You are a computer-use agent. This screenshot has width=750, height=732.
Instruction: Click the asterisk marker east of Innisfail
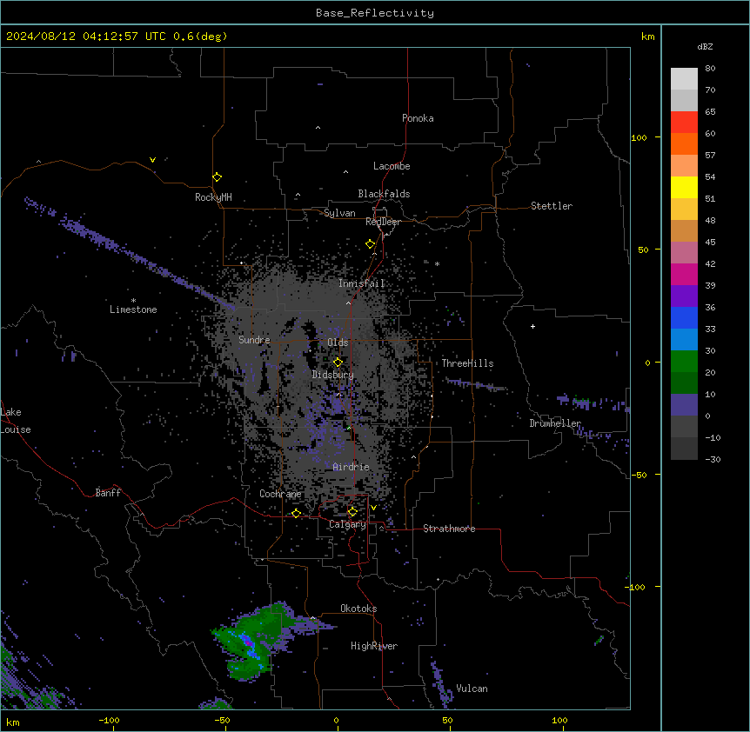[x=437, y=263]
